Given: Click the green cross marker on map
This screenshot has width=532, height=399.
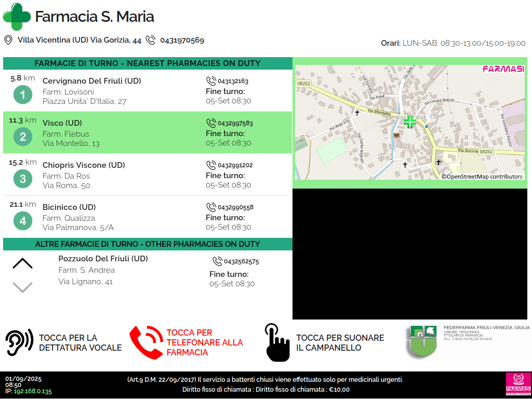Looking at the screenshot, I should (x=410, y=122).
